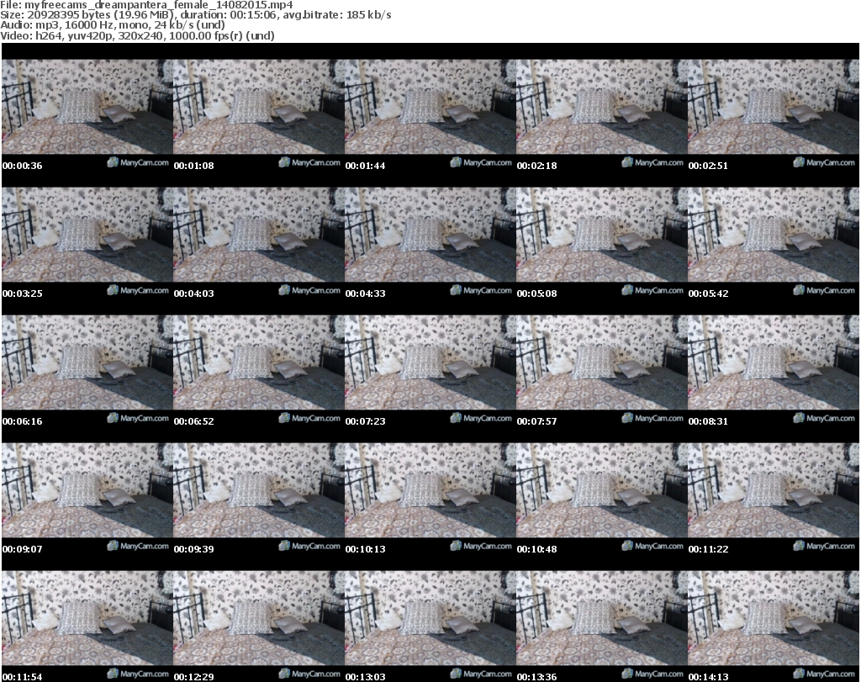Select the thumbnail at 00:06:52
Screen dimensions: 861x682
pyautogui.click(x=259, y=363)
